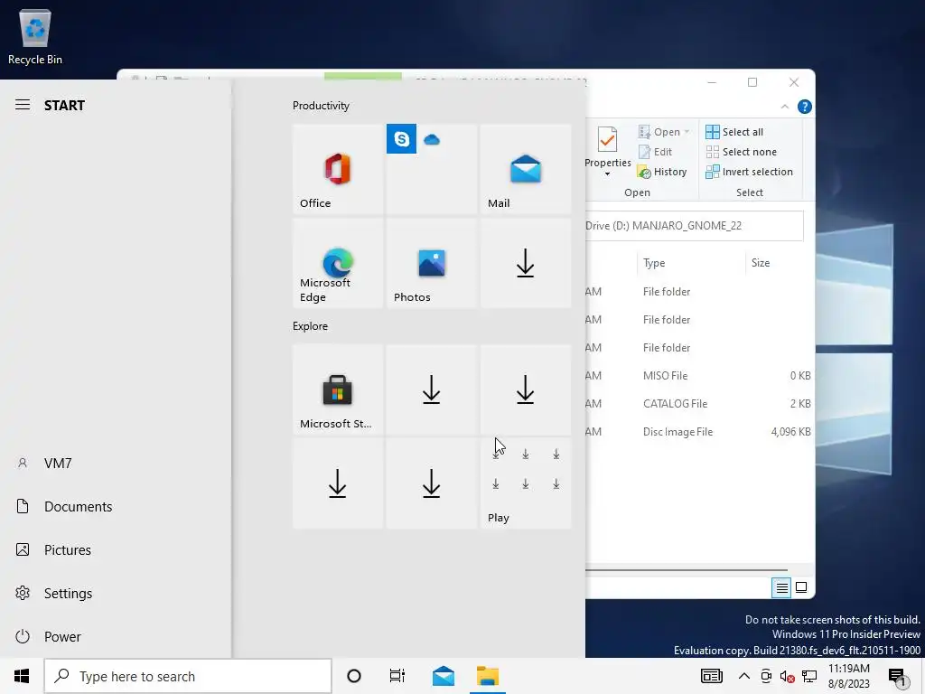Switch Explorer to details view
The height and width of the screenshot is (694, 925).
point(781,587)
